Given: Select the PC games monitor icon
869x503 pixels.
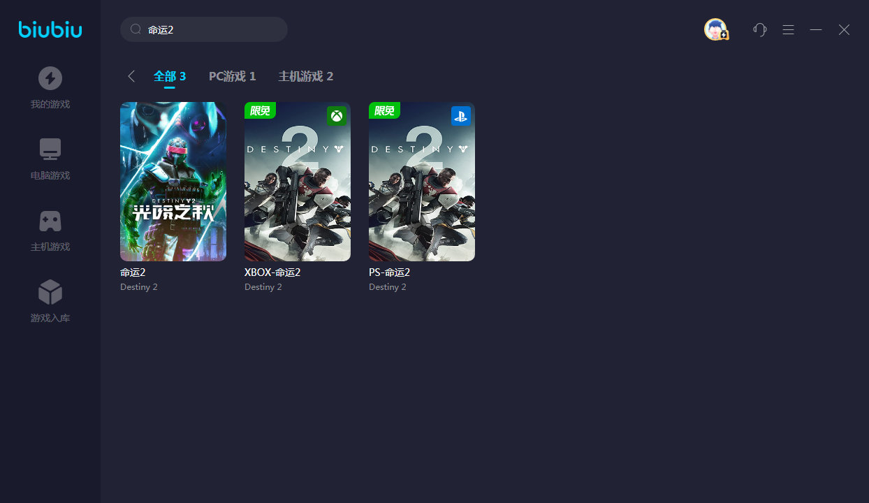Looking at the screenshot, I should [x=50, y=150].
